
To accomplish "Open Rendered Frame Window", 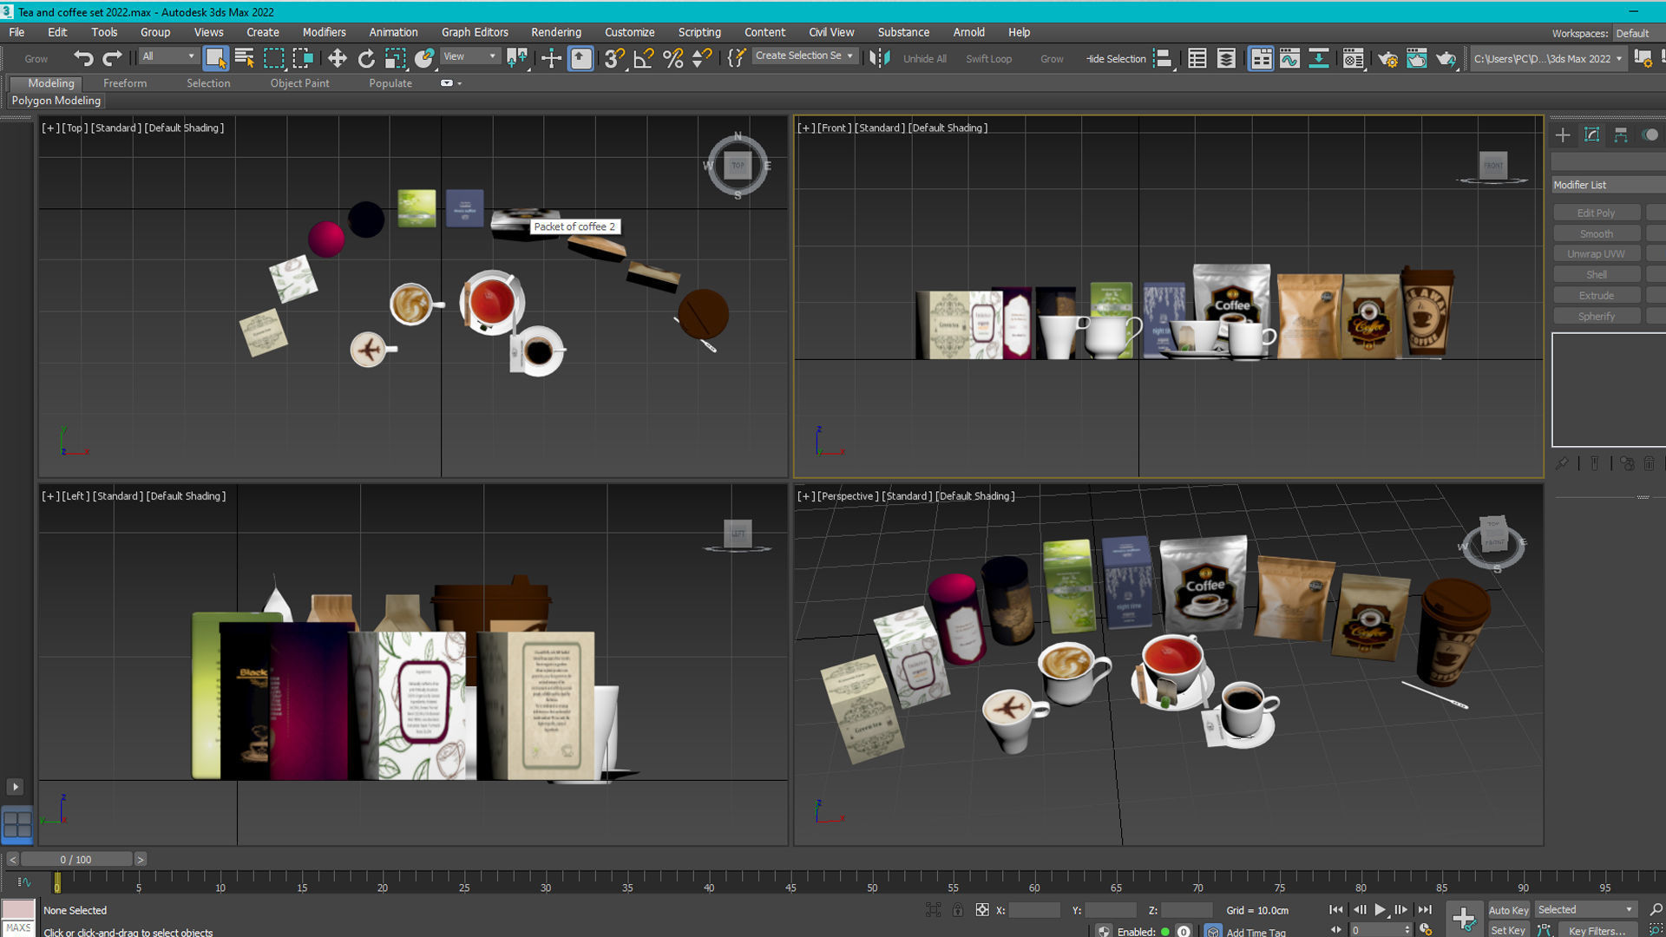I will pos(1416,58).
